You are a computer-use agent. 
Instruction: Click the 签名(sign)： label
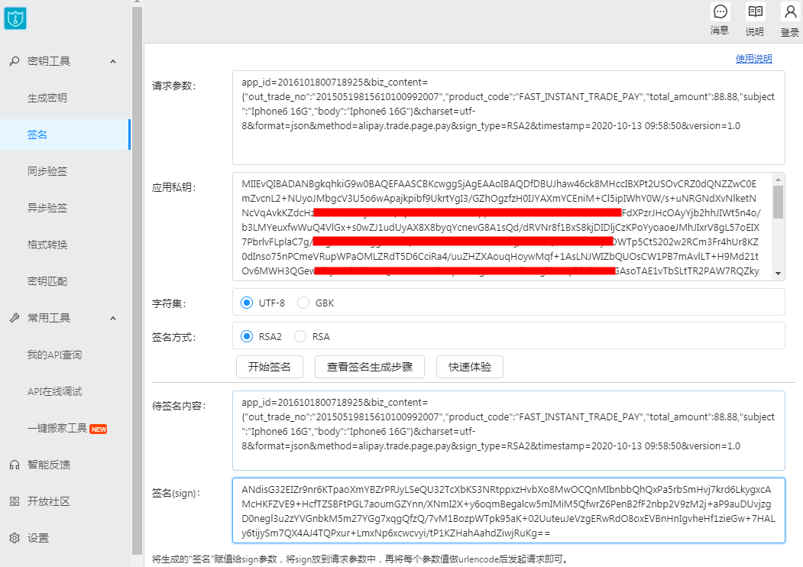pyautogui.click(x=176, y=493)
